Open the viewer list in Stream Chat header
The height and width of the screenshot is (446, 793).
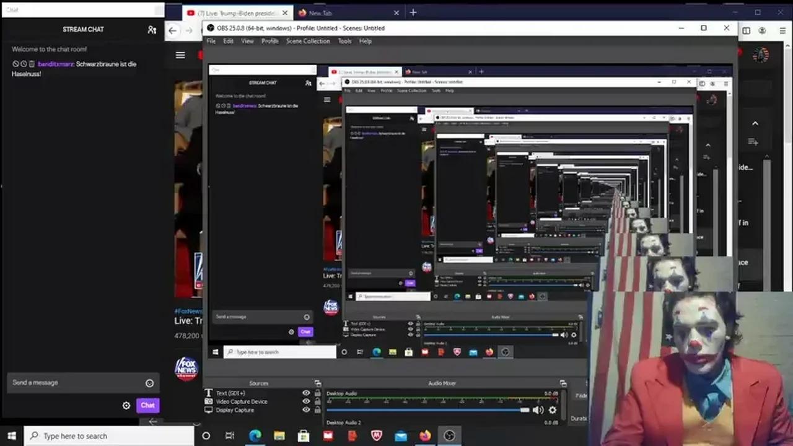(152, 29)
